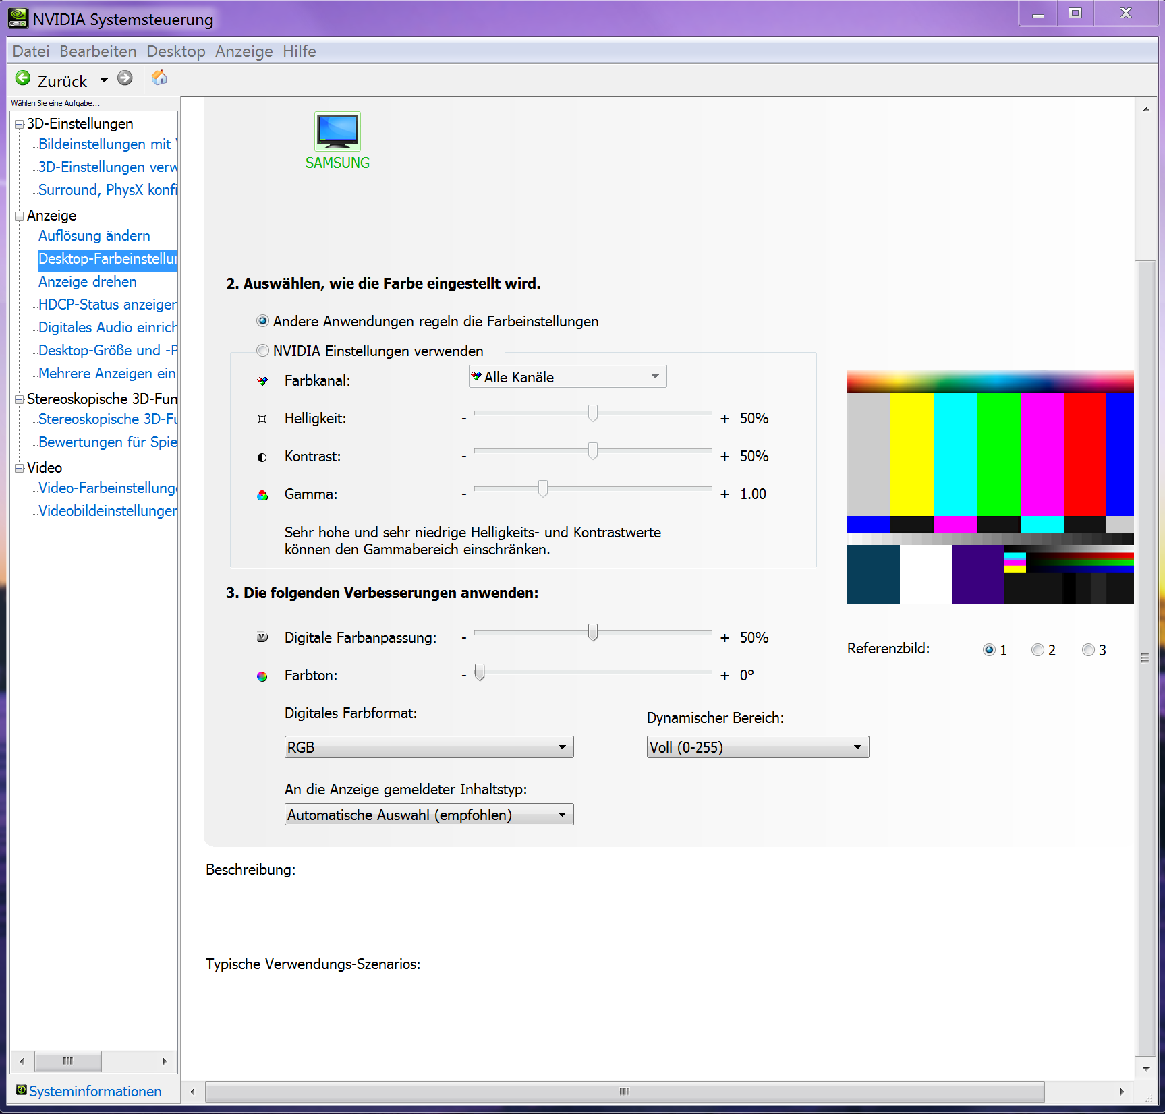
Task: Open the Datei menu
Action: [x=31, y=51]
